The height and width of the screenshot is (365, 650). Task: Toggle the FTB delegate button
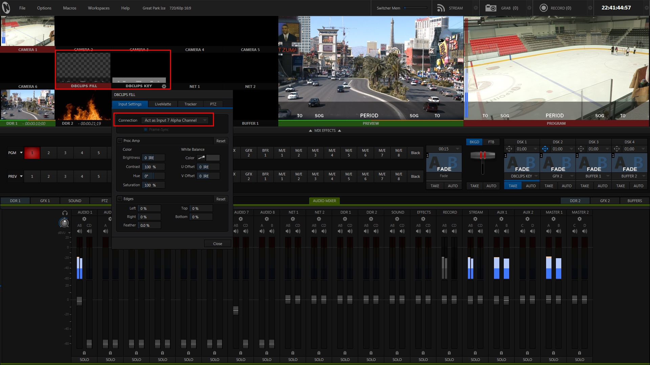point(491,142)
